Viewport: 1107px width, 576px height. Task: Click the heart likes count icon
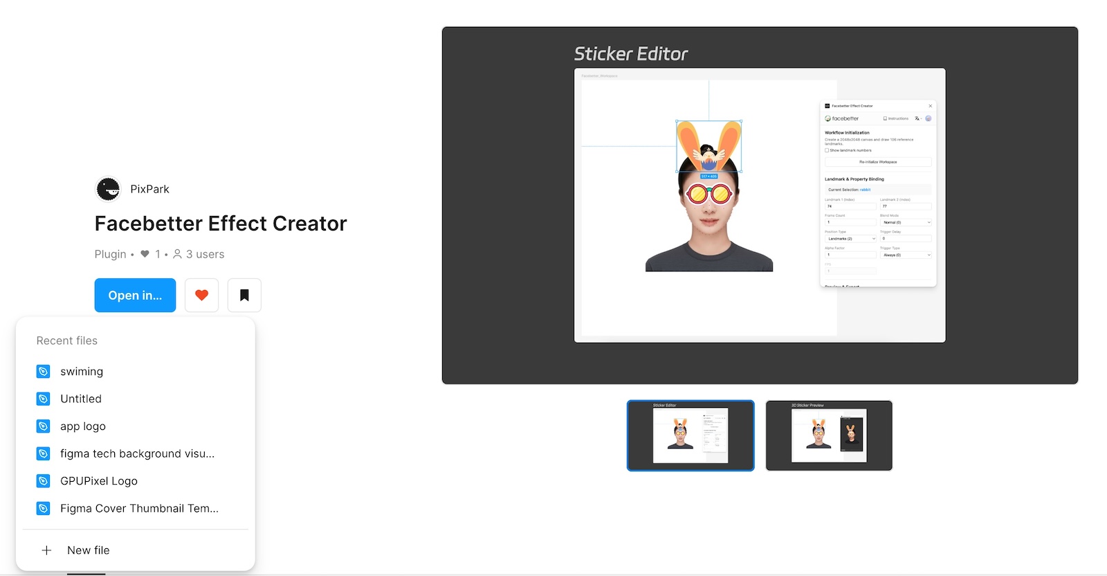pyautogui.click(x=145, y=254)
